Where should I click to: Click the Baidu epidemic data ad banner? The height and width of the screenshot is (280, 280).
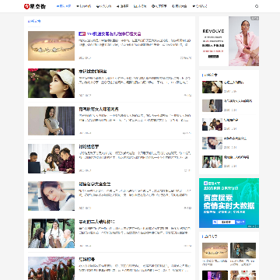[229, 203]
